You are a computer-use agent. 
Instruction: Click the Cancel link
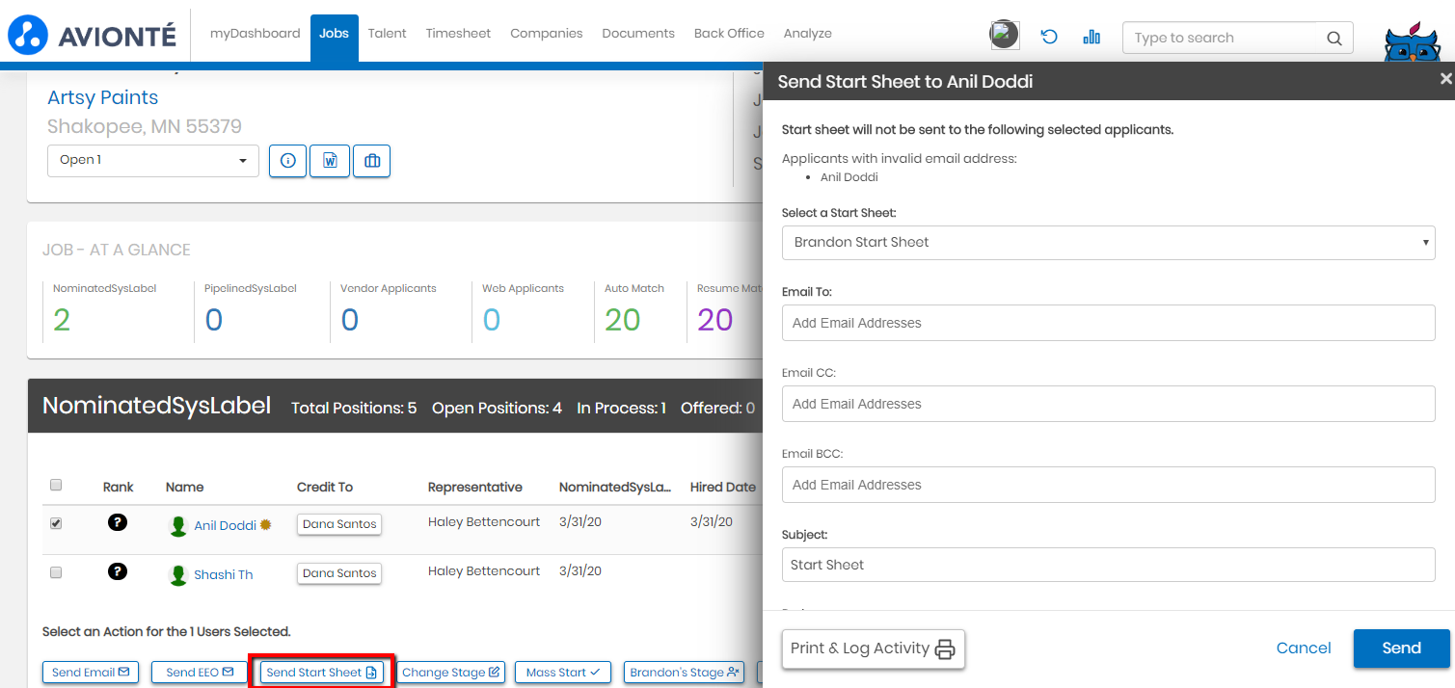click(1303, 648)
